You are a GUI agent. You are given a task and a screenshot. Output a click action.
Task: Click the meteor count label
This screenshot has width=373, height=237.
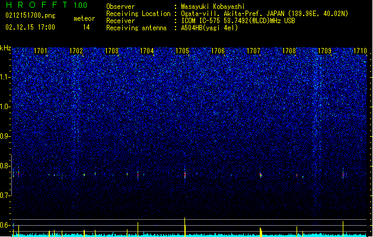[x=84, y=18]
